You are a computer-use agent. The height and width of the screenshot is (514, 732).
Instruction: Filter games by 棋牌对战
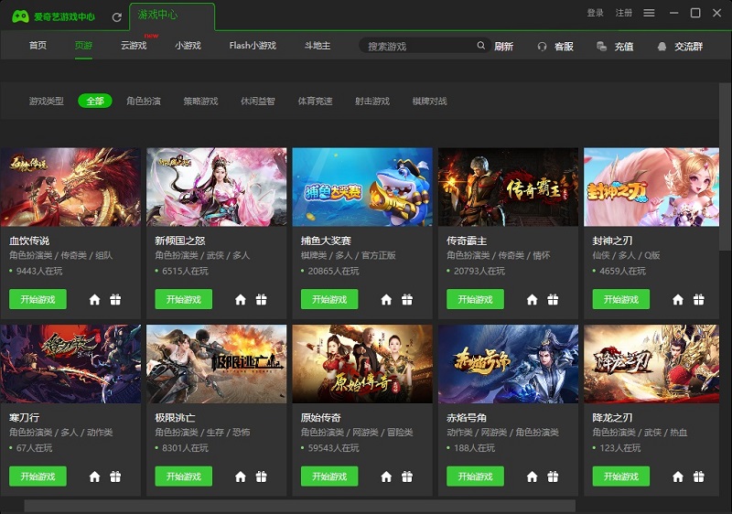429,101
